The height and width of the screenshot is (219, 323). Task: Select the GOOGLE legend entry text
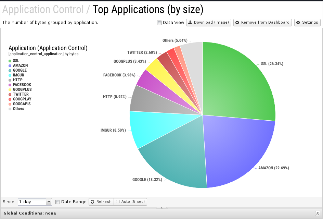[x=20, y=70]
